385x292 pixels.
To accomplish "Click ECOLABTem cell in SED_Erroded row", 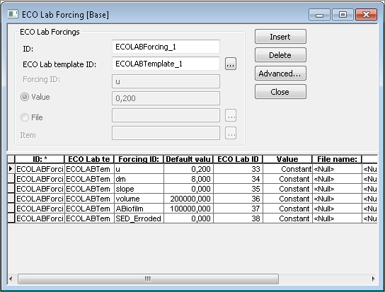I will pos(89,218).
